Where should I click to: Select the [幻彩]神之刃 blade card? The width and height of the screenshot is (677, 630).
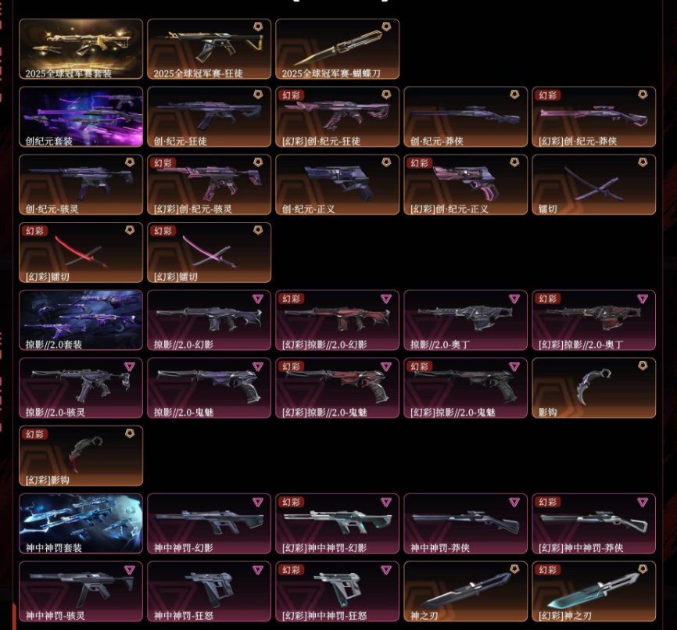593,591
